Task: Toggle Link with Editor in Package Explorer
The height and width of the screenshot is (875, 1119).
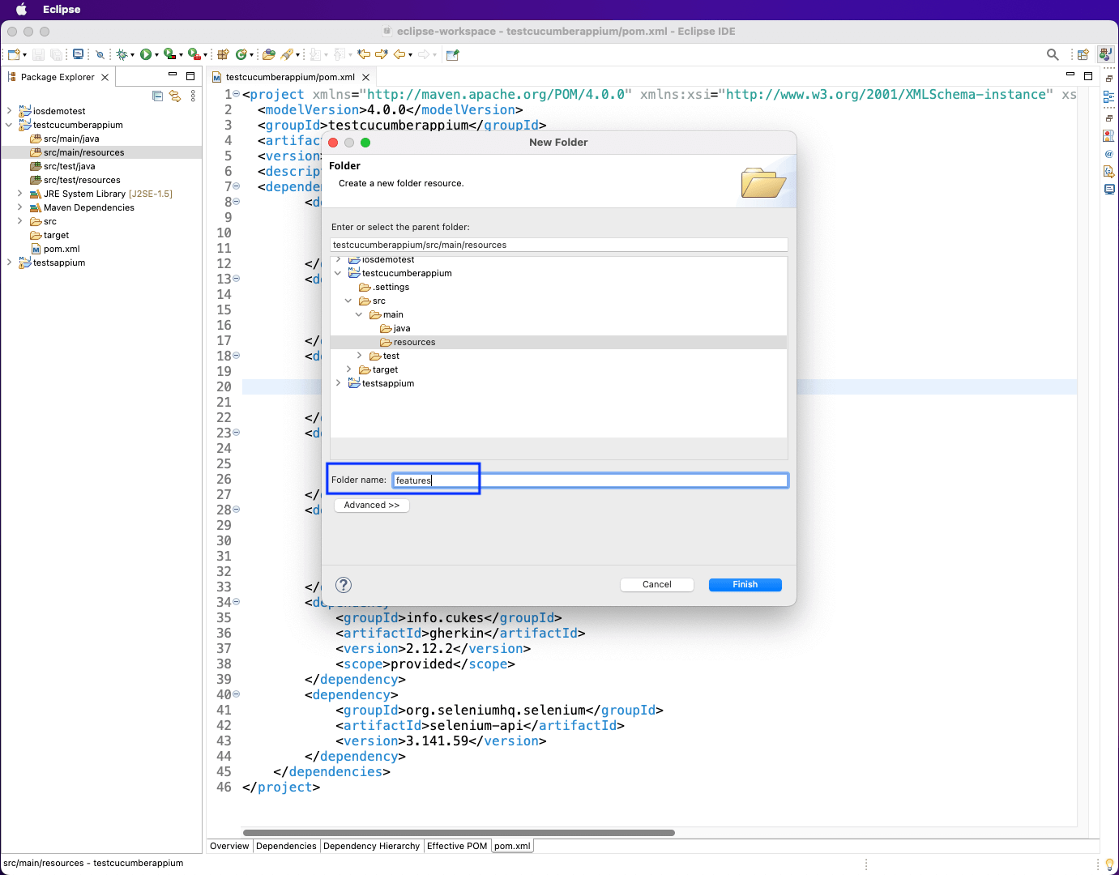Action: 175,96
